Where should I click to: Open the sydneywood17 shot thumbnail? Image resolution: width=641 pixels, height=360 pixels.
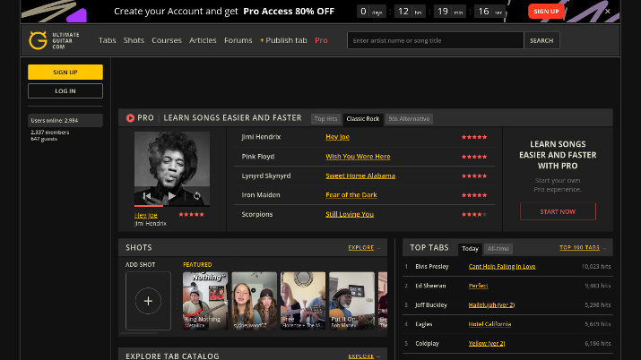[x=255, y=301]
